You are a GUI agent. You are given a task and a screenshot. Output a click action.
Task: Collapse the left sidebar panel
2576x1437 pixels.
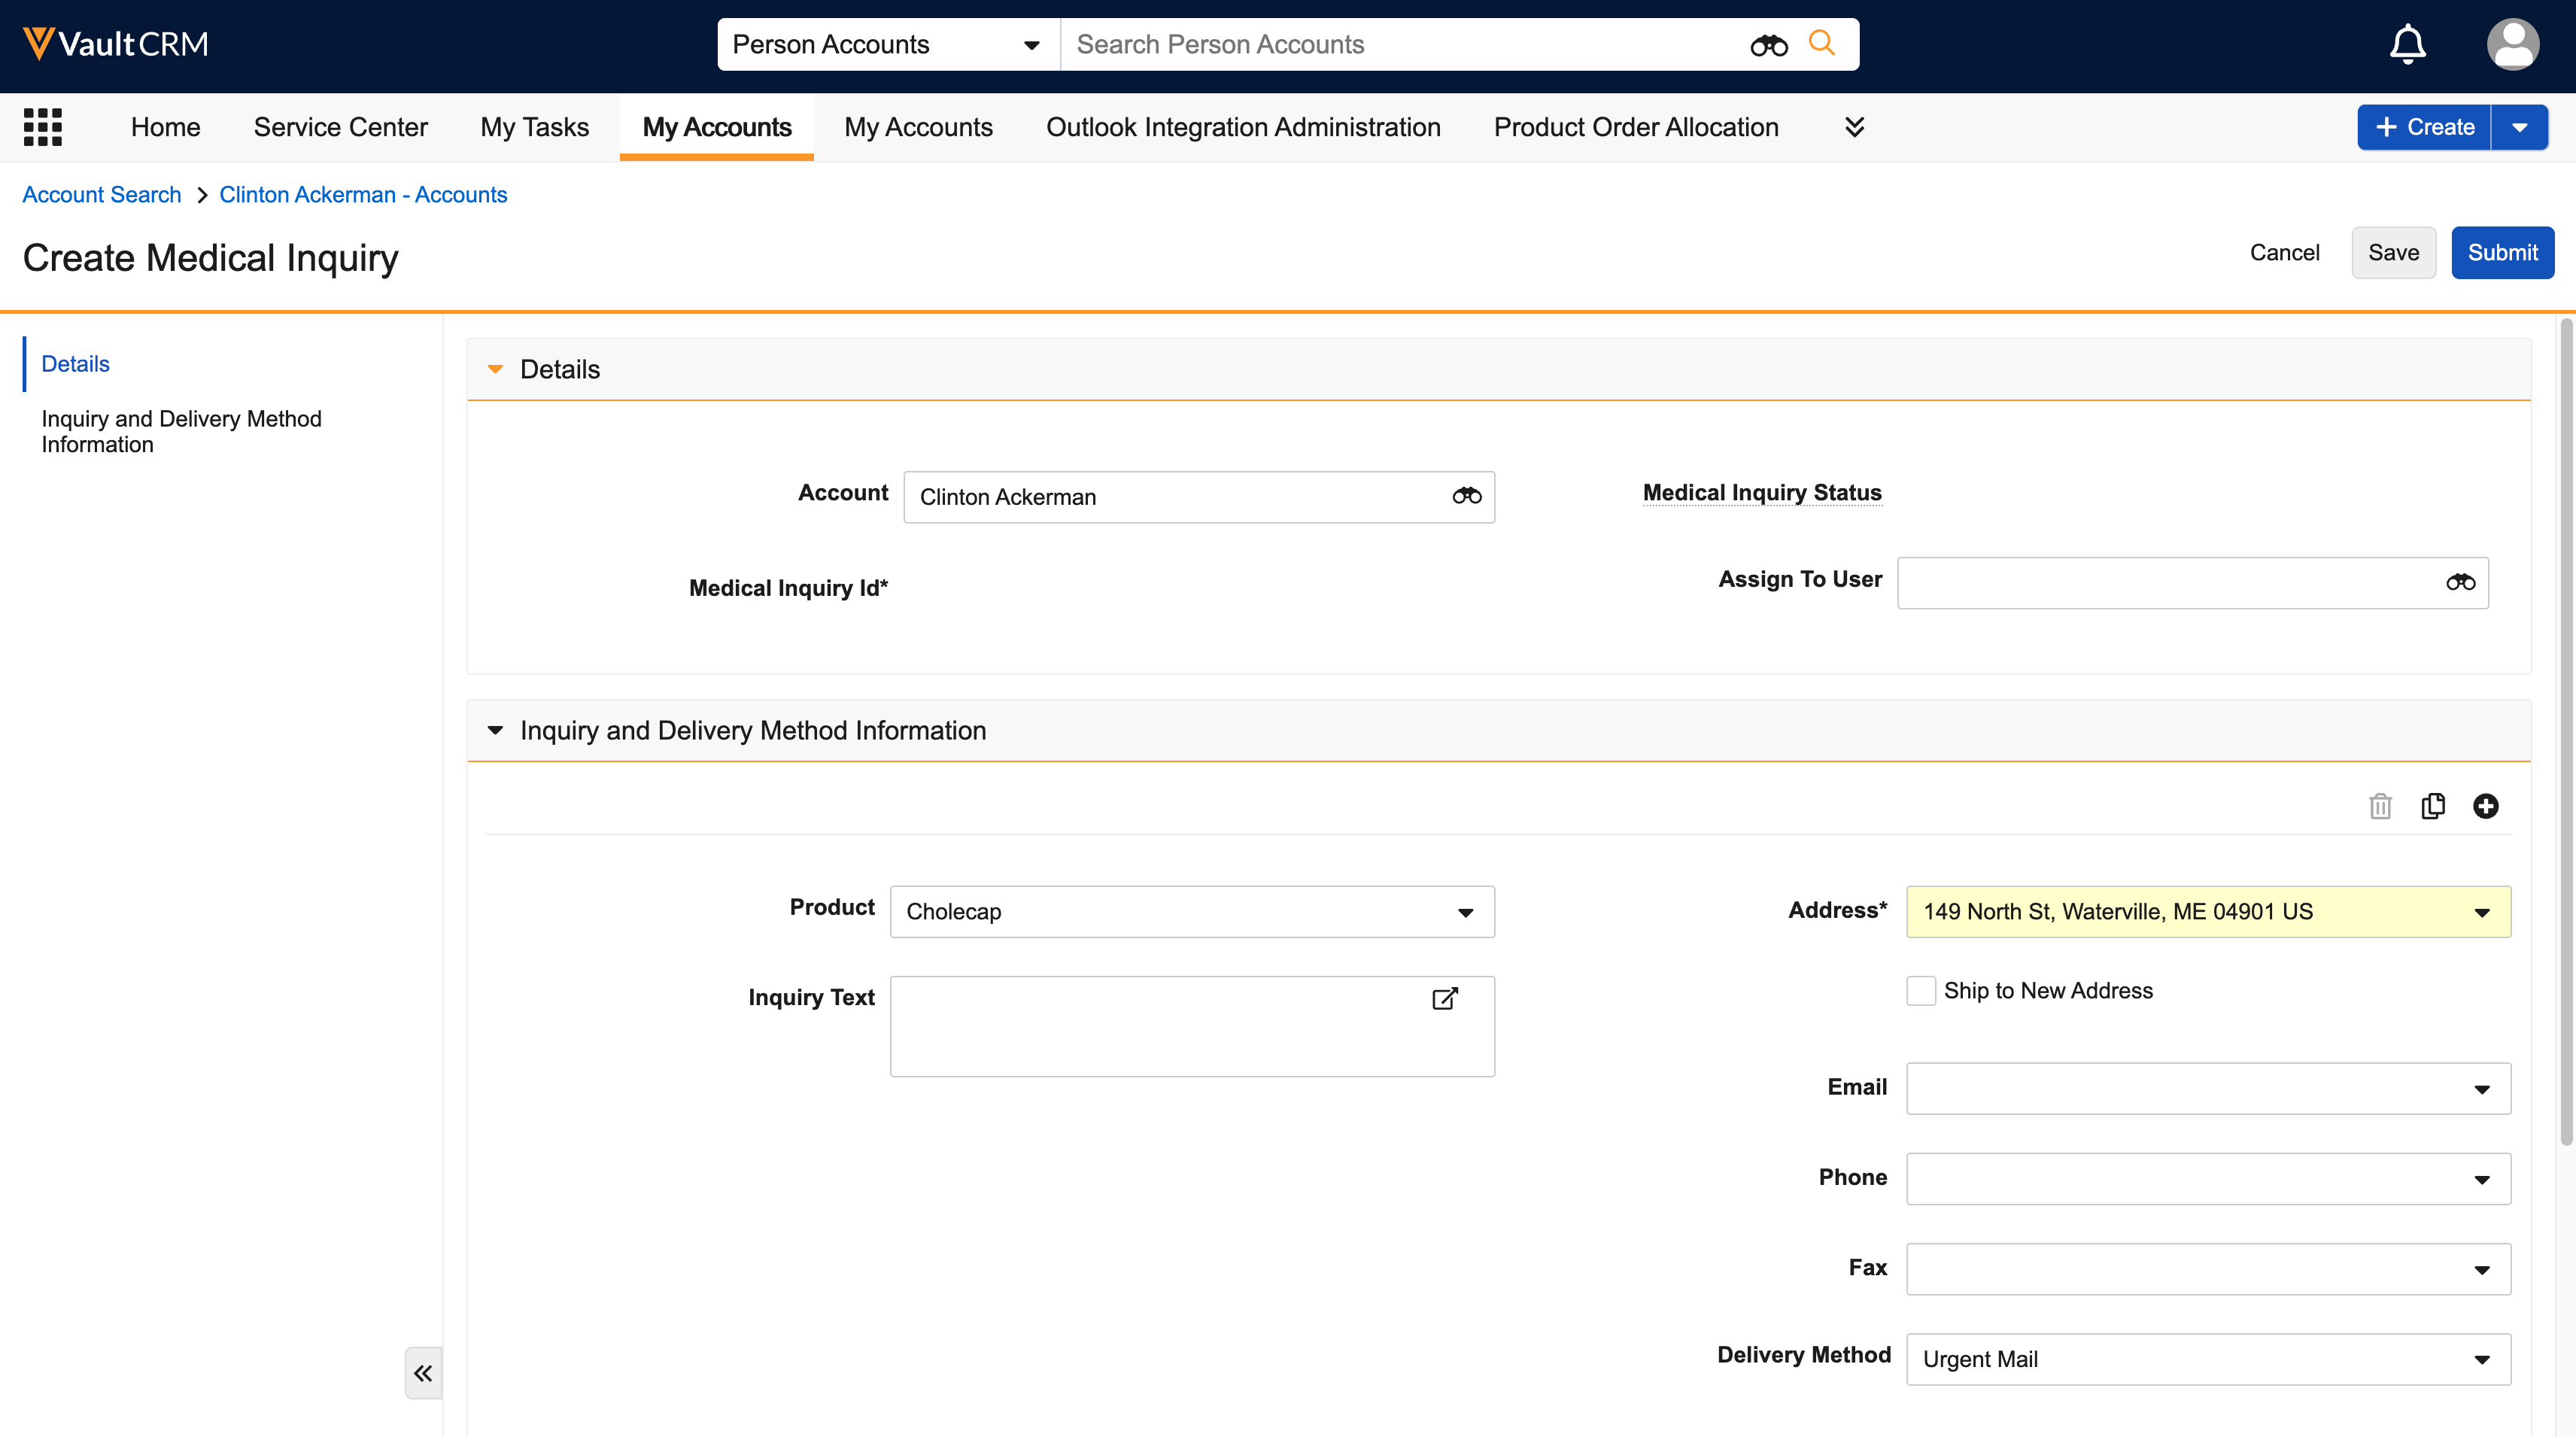coord(422,1372)
